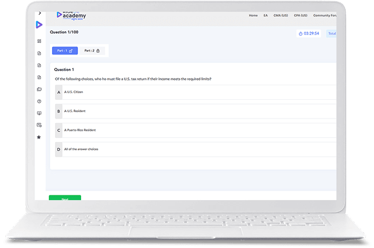The image size is (374, 248).
Task: Open the dashboard grid icon in sidebar
Action: (39, 41)
